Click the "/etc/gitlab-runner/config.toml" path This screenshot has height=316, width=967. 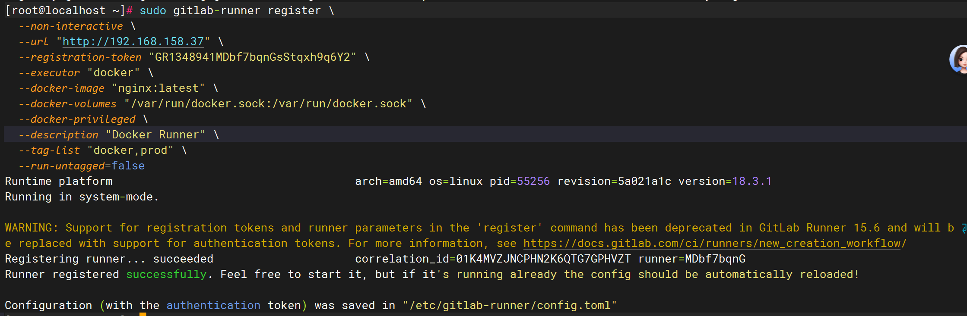(510, 306)
